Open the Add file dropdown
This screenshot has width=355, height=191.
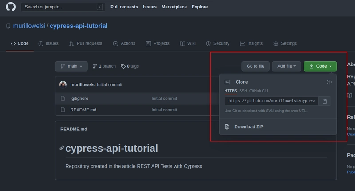286,66
